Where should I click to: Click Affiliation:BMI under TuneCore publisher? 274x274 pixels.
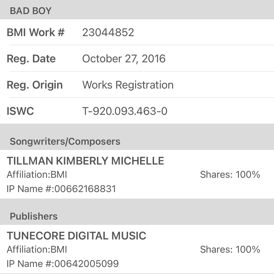[37, 250]
